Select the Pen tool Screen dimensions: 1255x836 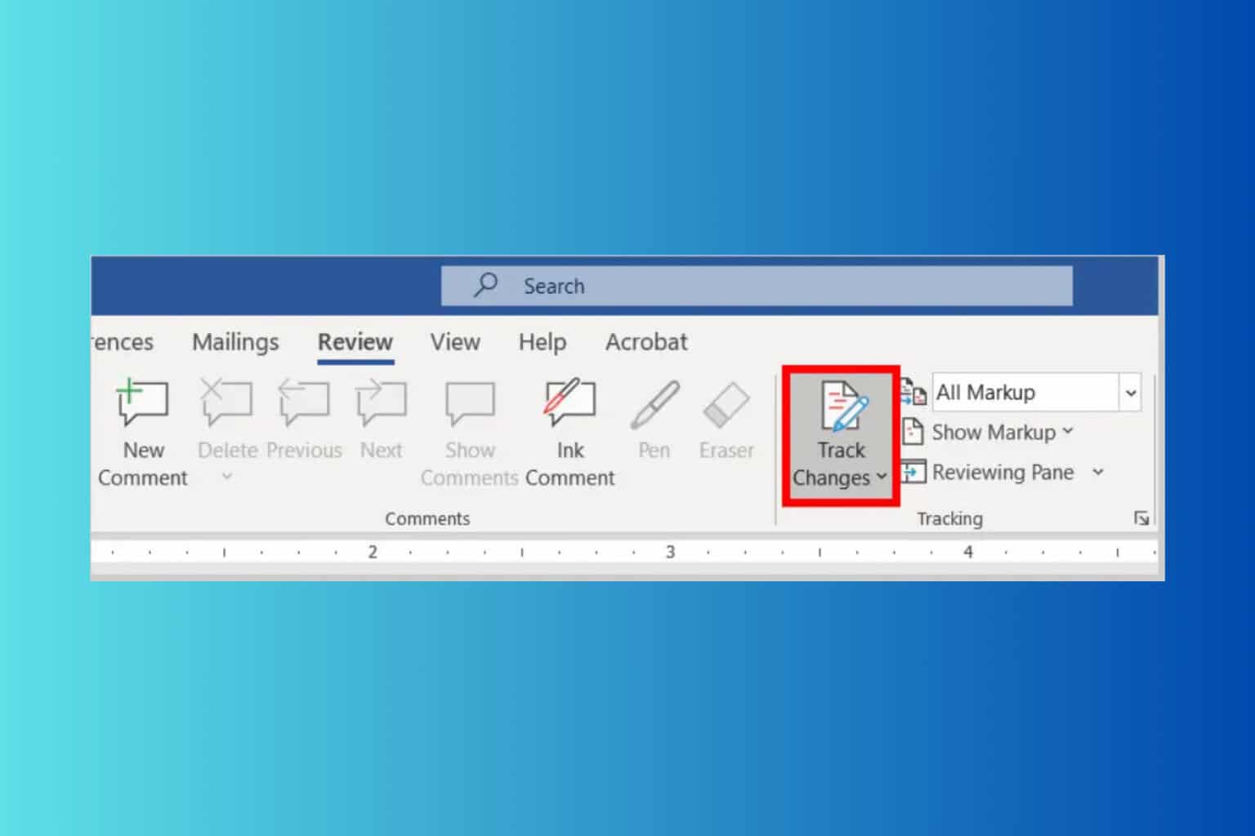point(654,406)
